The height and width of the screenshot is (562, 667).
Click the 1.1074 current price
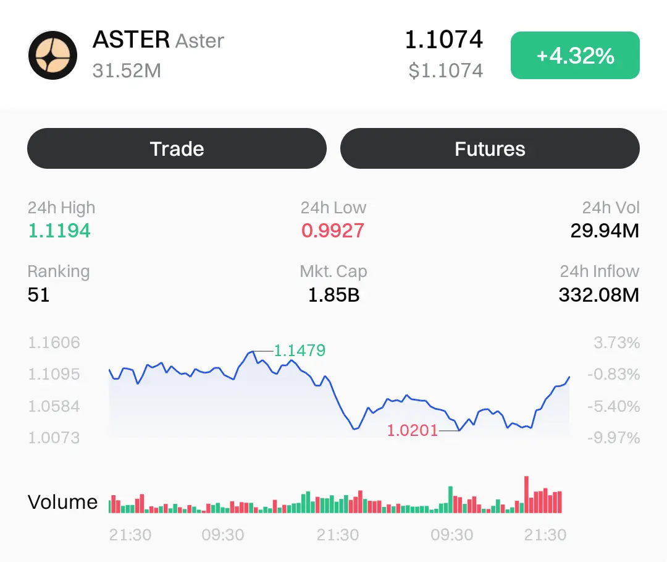coord(443,40)
